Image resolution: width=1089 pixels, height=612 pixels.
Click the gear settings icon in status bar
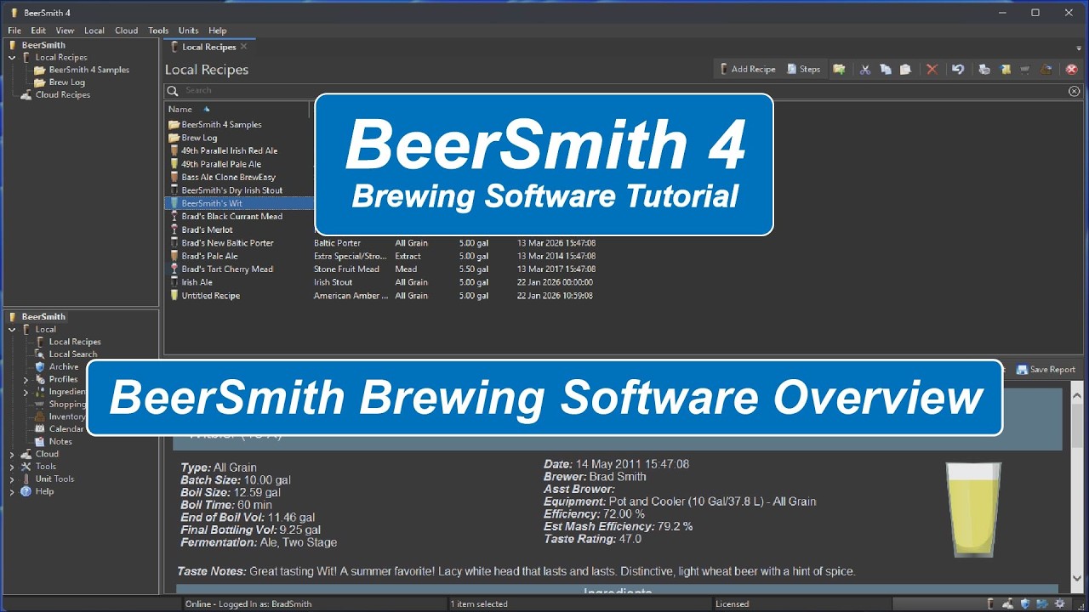tap(1059, 603)
